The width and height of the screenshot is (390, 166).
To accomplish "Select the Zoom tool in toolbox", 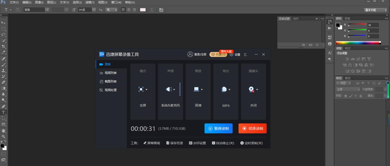I will point(3,136).
